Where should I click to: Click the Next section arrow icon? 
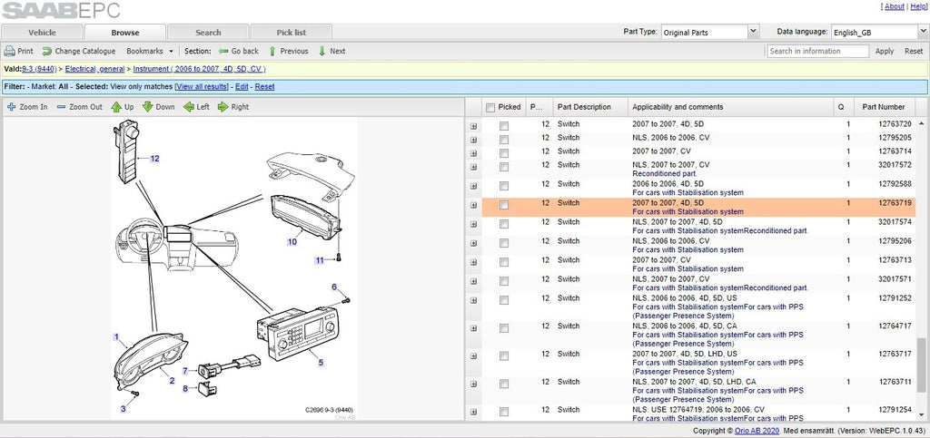(322, 52)
